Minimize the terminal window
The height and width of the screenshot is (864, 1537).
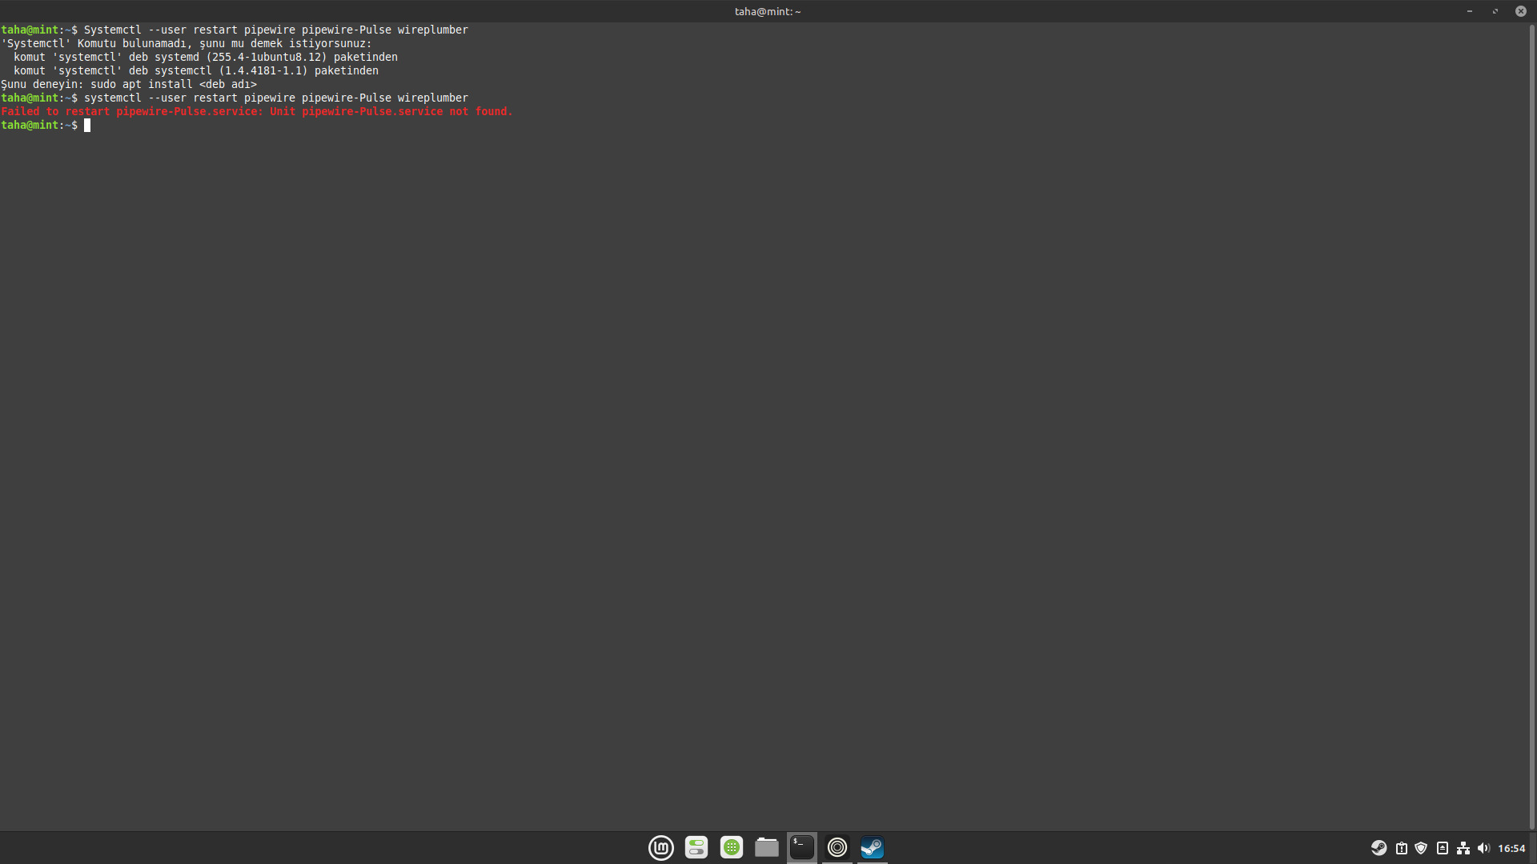pos(1470,11)
